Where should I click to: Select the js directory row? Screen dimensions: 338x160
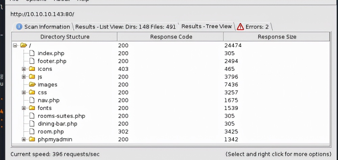coord(170,77)
